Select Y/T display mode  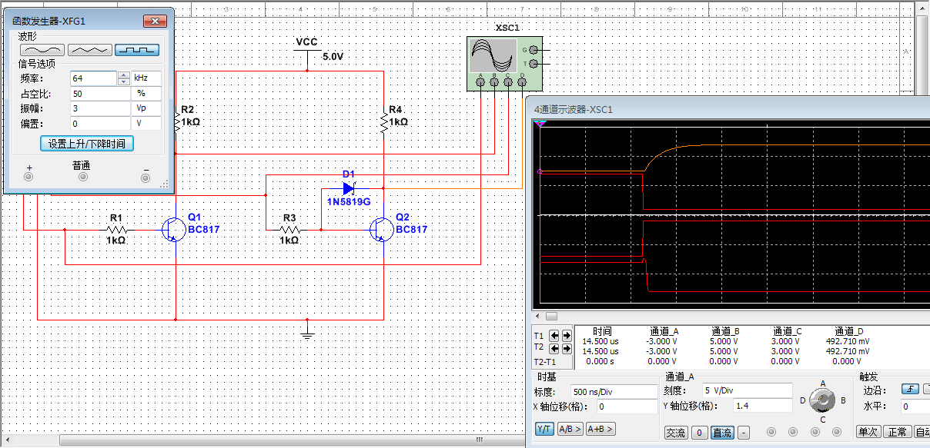pos(544,429)
